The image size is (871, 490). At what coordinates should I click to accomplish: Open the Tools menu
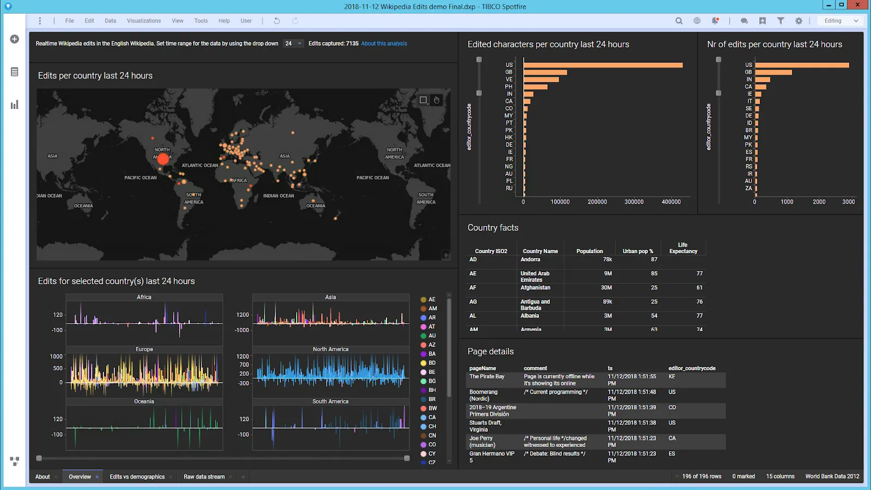click(x=201, y=21)
